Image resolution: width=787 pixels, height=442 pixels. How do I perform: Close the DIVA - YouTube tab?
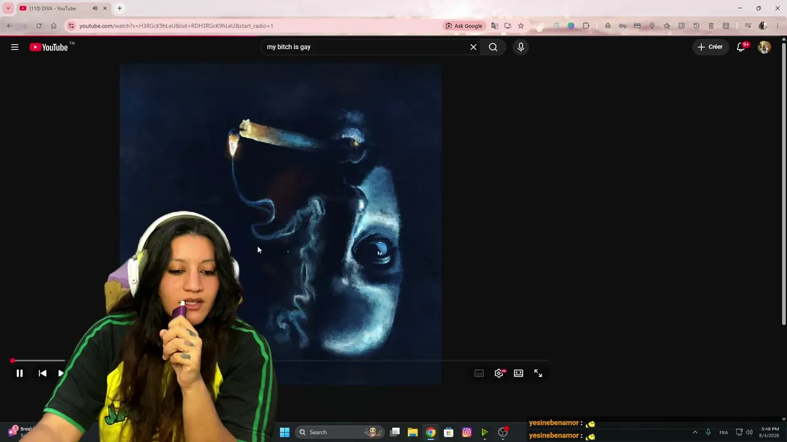[x=105, y=9]
